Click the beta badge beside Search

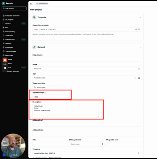pyautogui.click(x=23, y=23)
